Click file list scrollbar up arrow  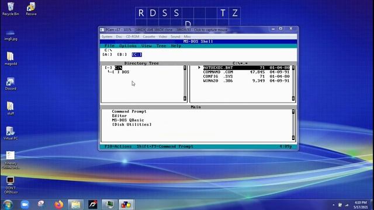(293, 68)
